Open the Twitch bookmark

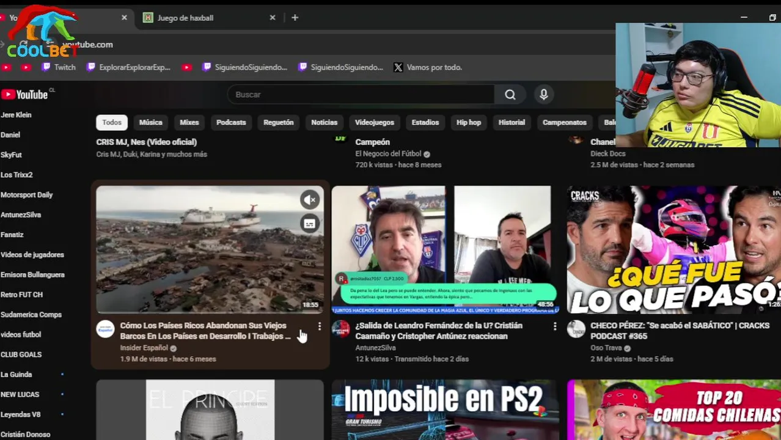(x=59, y=67)
